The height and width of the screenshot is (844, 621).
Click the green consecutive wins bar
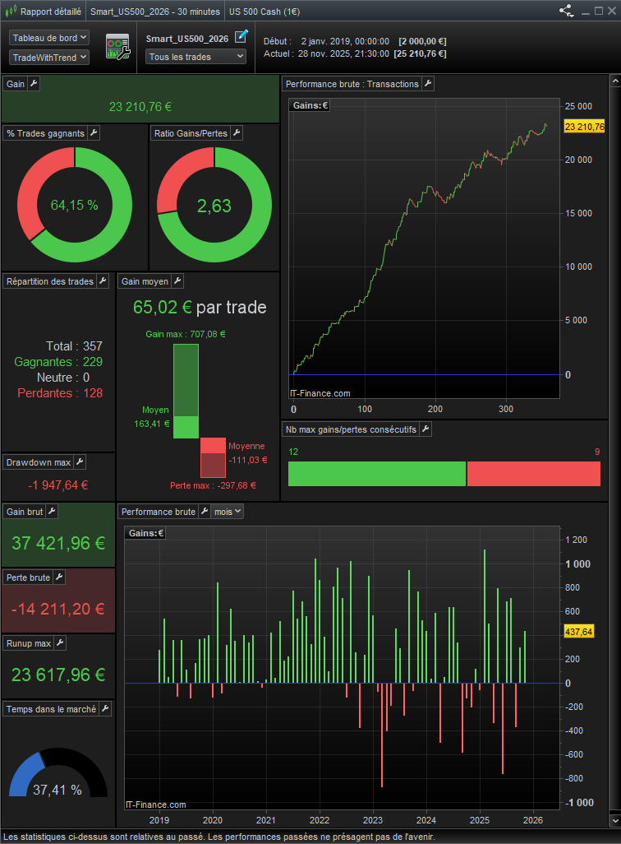pos(376,474)
